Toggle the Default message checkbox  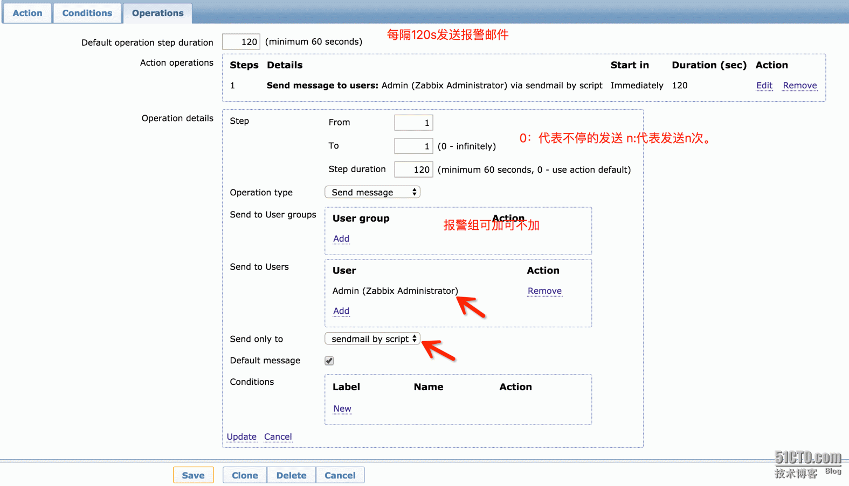[x=329, y=361]
